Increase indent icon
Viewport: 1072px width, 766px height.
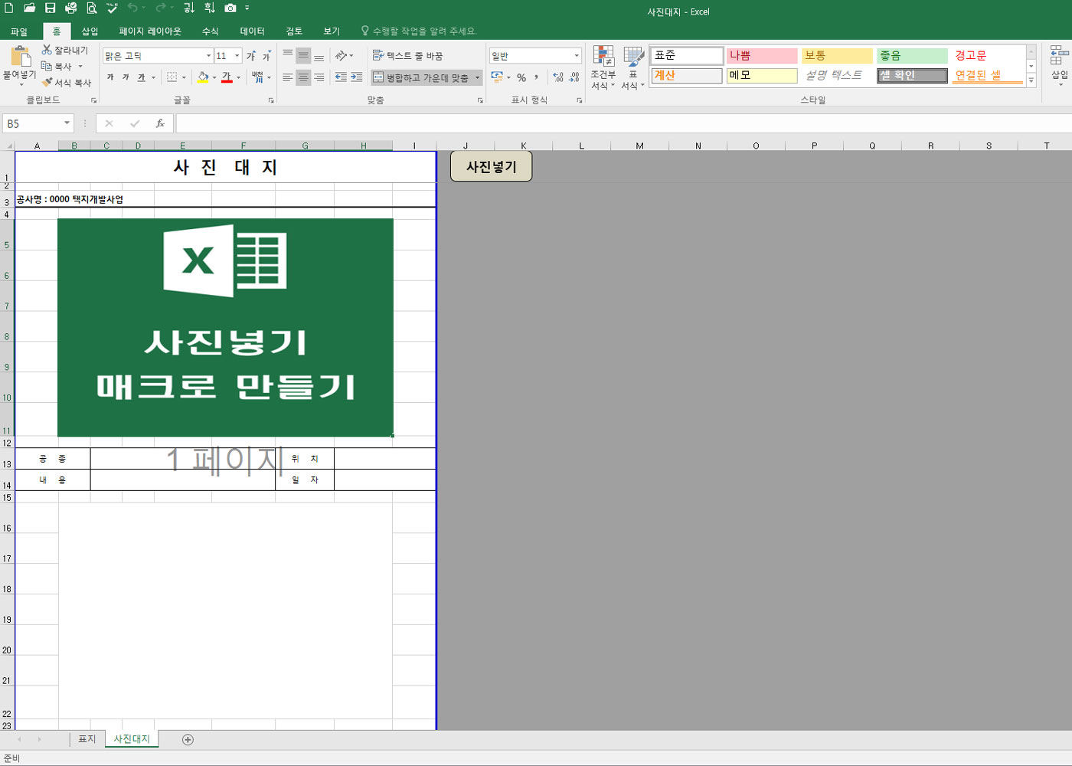pyautogui.click(x=357, y=77)
